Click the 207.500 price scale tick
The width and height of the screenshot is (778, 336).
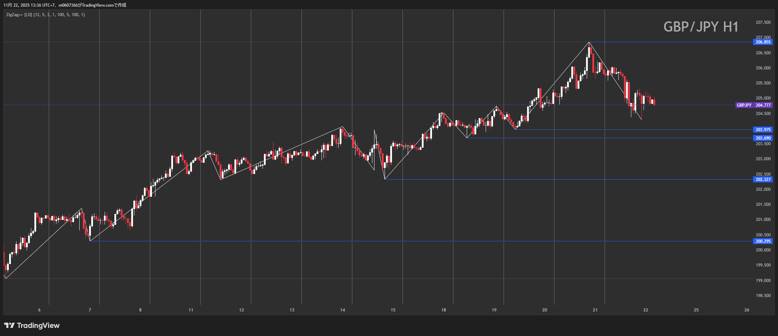click(763, 22)
